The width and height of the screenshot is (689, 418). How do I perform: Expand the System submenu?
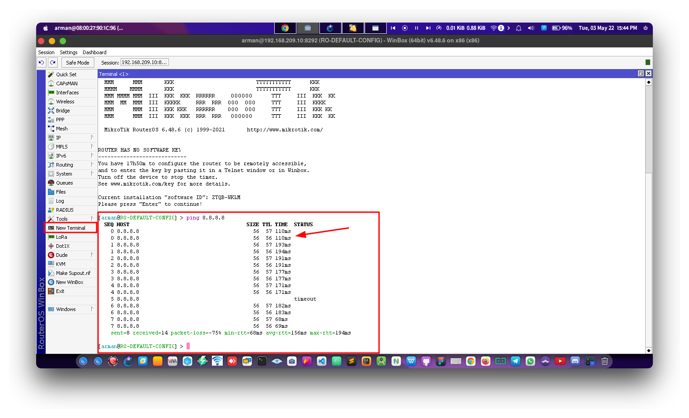coord(64,174)
